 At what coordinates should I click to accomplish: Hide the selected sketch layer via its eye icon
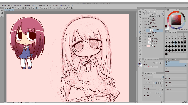coord(143,30)
